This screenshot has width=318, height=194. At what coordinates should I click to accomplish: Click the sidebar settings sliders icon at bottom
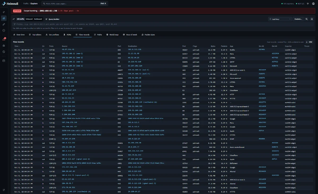tap(4, 190)
